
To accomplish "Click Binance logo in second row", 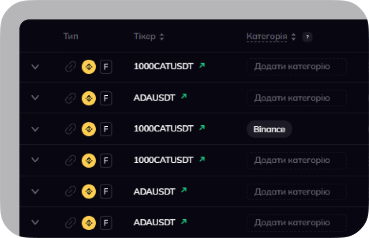I will 88,98.
